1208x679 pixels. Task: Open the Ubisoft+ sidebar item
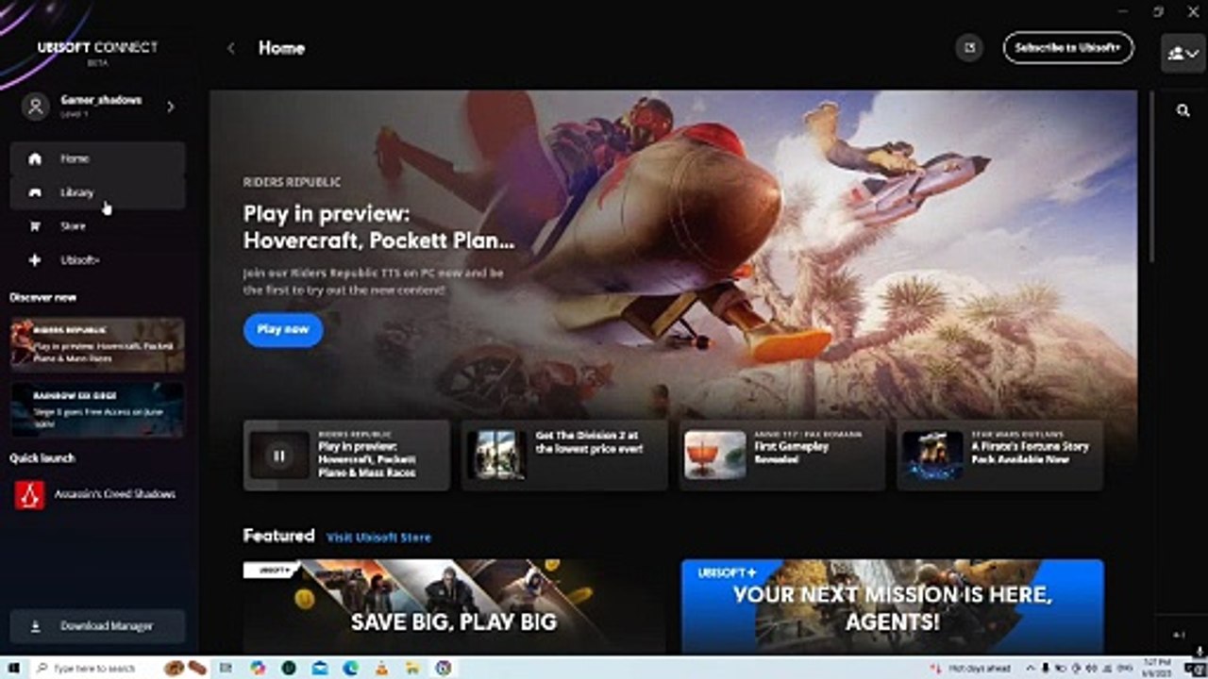click(x=97, y=260)
